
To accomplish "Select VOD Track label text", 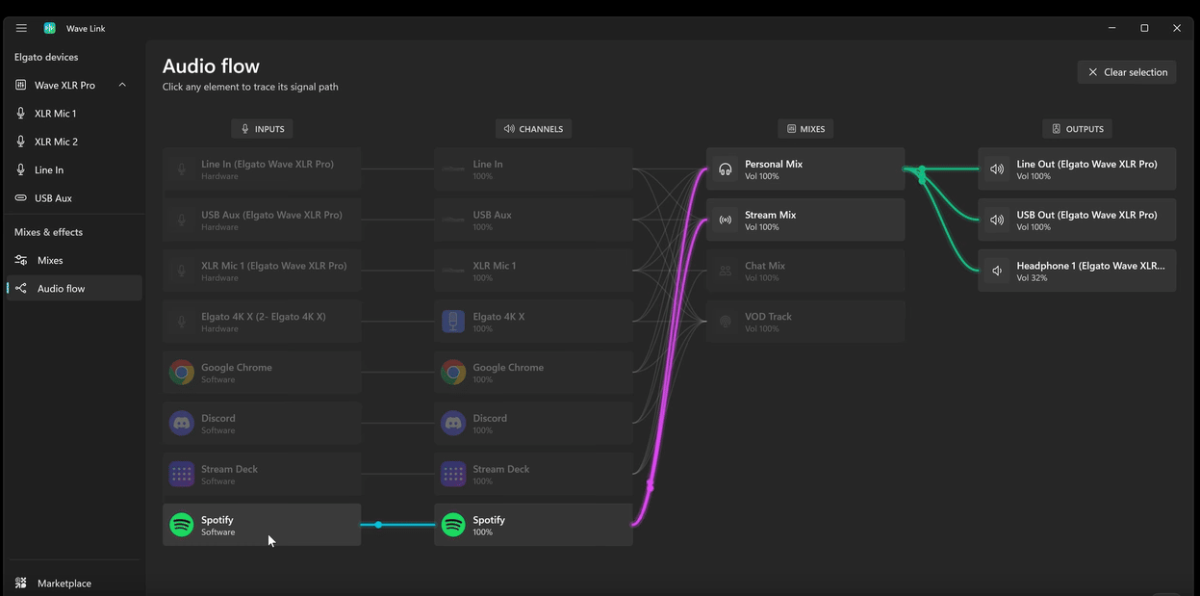I will (768, 317).
